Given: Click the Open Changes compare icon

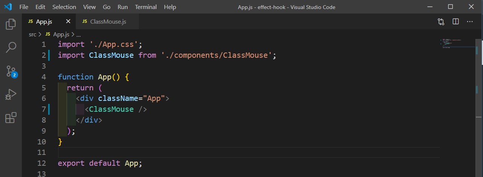Looking at the screenshot, I should pyautogui.click(x=441, y=22).
